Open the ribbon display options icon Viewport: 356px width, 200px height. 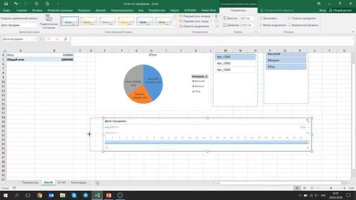coord(319,4)
